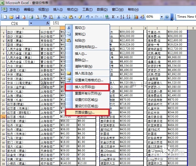
Task: Click the formula bar showing 151
Action: pyautogui.click(x=123, y=23)
